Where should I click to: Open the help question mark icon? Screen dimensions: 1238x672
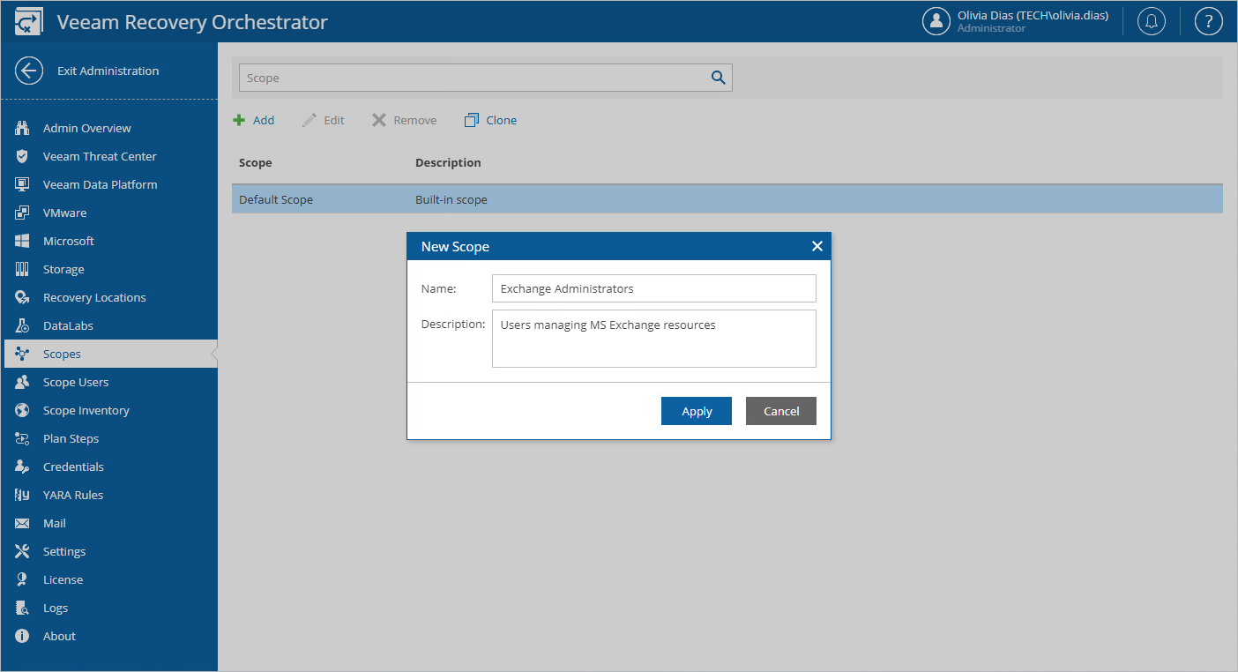1208,21
